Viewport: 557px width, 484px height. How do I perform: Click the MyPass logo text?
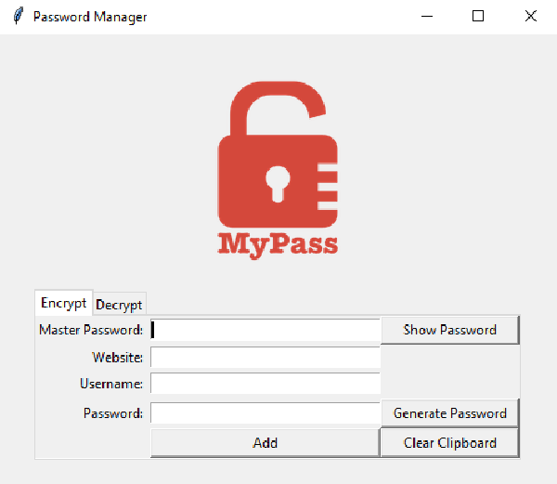pyautogui.click(x=278, y=243)
